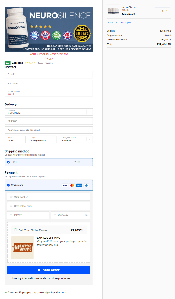The width and height of the screenshot is (175, 299).
Task: Click the Diners Club payment icon
Action: click(x=86, y=185)
